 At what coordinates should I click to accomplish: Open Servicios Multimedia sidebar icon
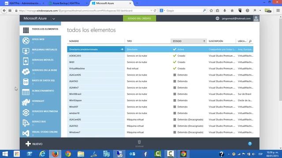[x=26, y=113]
